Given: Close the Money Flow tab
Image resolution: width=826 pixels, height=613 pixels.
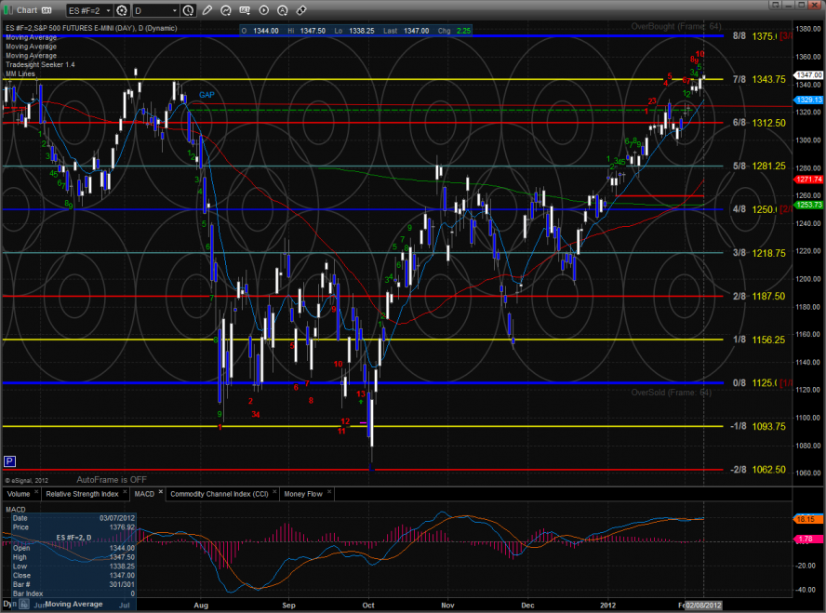Looking at the screenshot, I should pyautogui.click(x=329, y=492).
